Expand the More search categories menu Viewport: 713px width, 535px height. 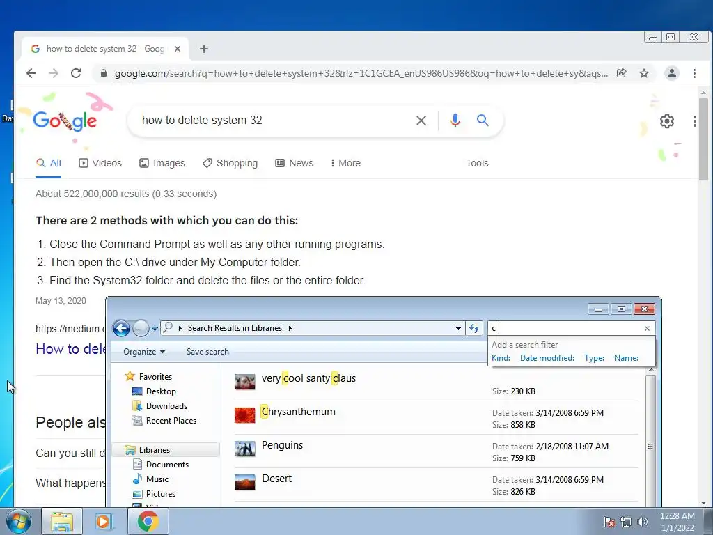[345, 163]
